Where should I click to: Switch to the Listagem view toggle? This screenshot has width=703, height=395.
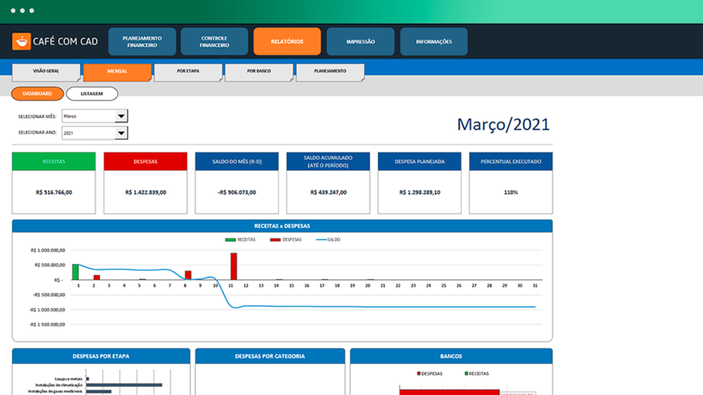(92, 94)
